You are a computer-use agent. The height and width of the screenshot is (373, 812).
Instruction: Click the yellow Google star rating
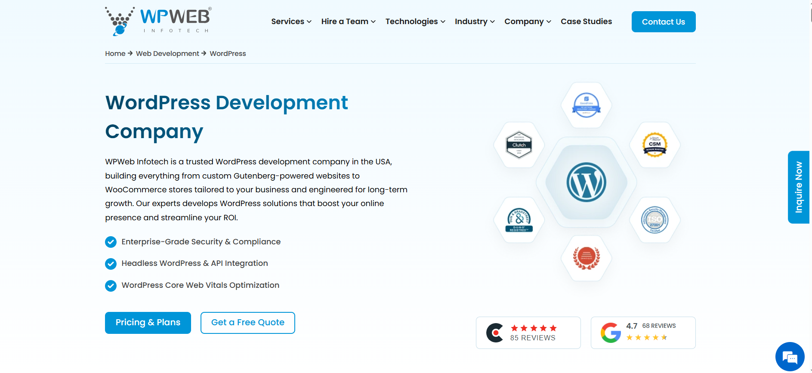tap(647, 337)
